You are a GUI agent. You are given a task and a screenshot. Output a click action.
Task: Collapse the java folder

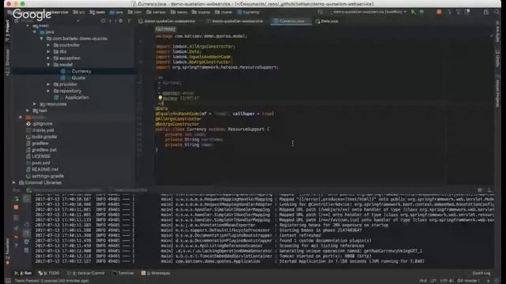point(35,32)
